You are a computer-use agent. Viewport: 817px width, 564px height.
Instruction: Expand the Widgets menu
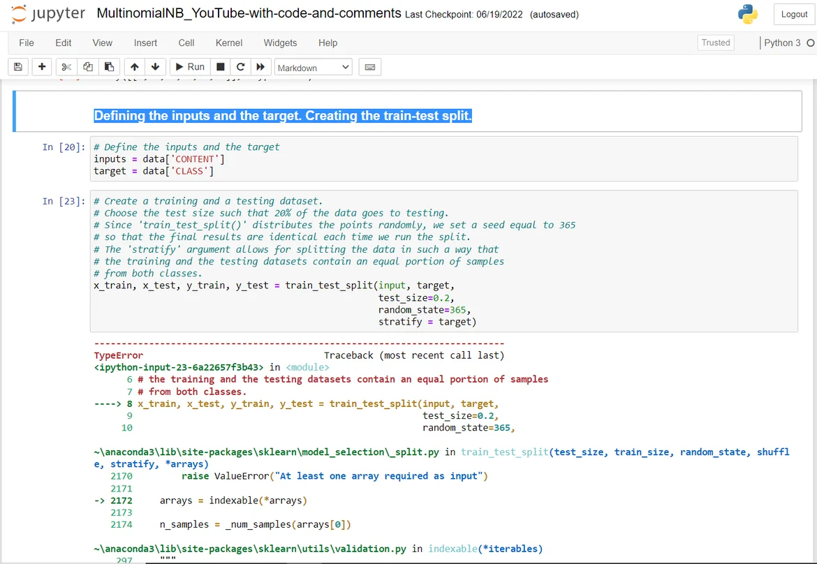280,43
